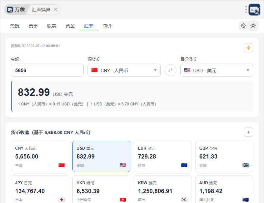Click the 5,656.00 CNY value

click(x=27, y=157)
